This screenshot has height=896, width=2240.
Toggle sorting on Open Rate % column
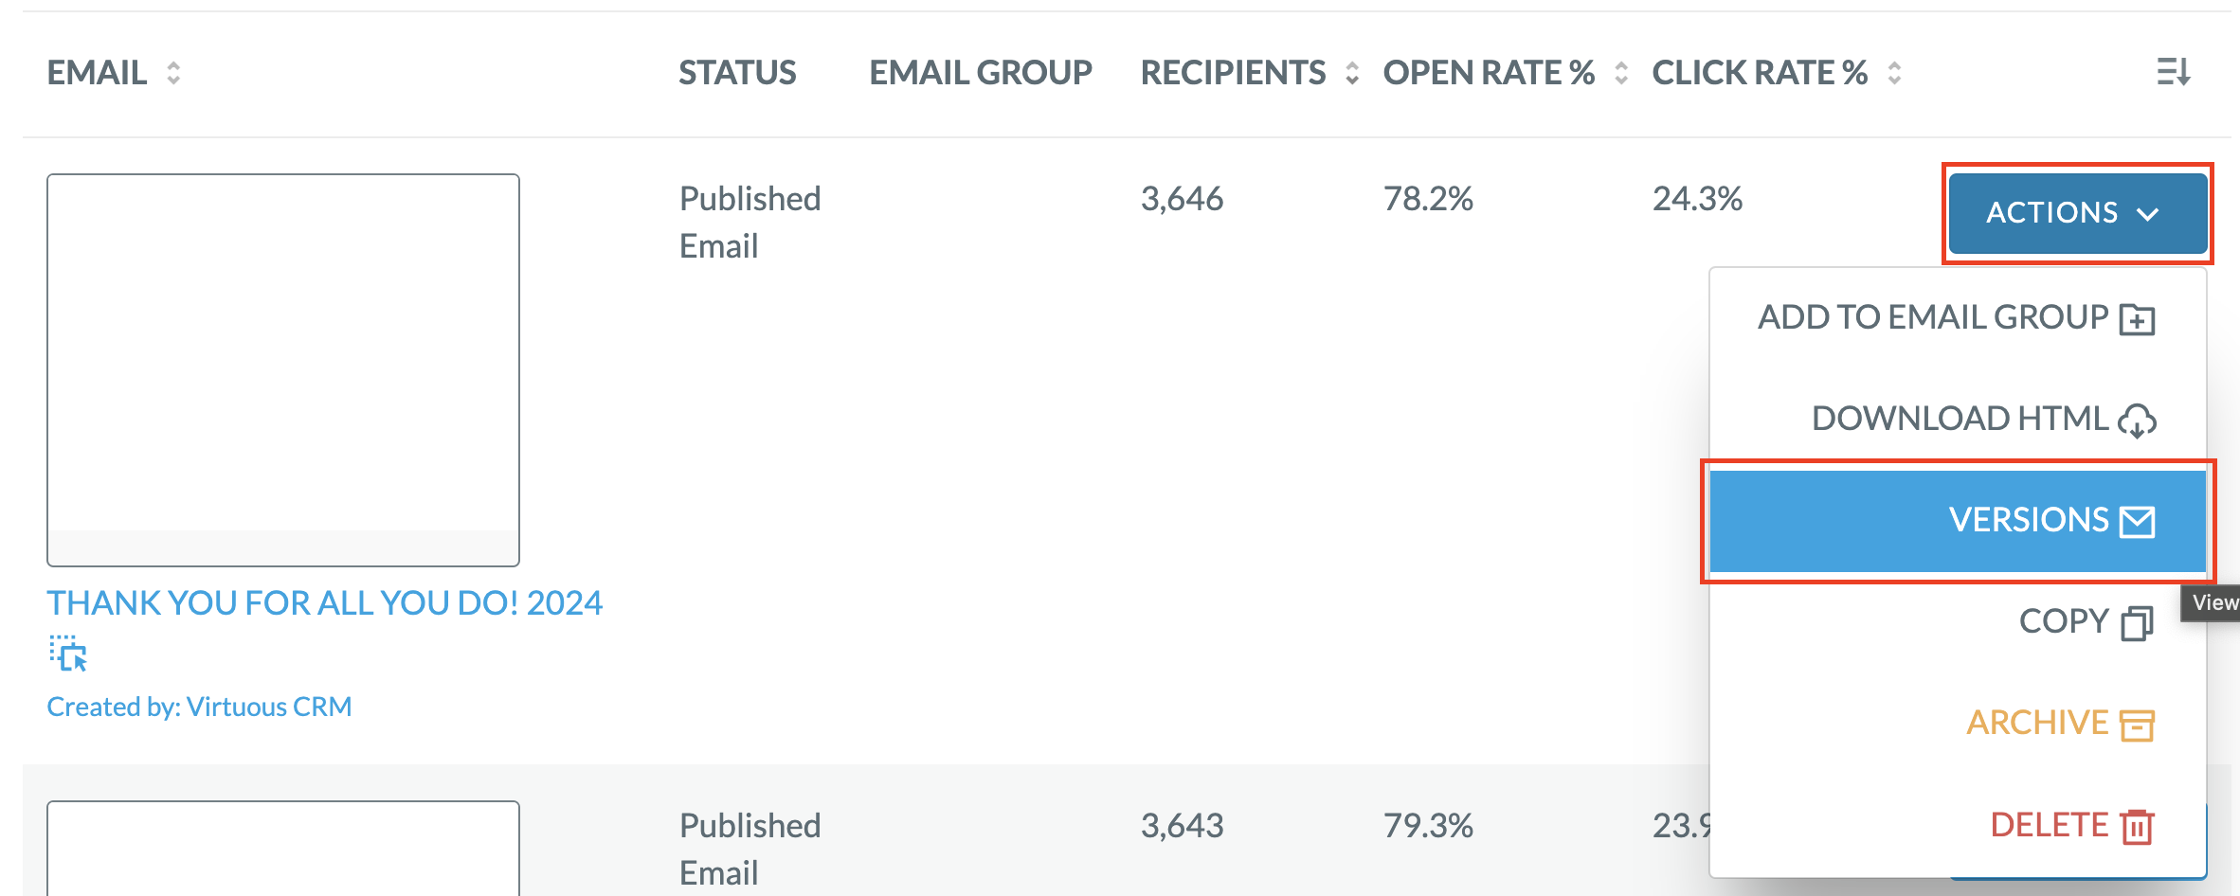point(1621,73)
